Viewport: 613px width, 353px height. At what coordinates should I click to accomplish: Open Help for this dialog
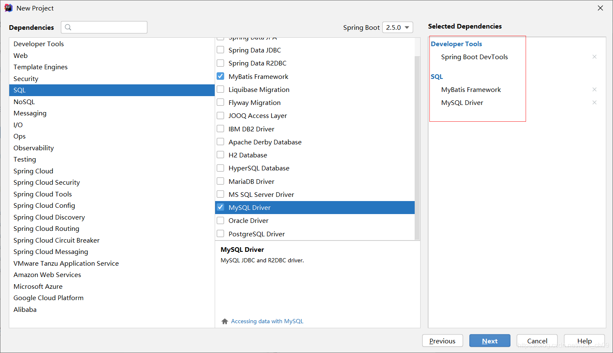pos(584,341)
